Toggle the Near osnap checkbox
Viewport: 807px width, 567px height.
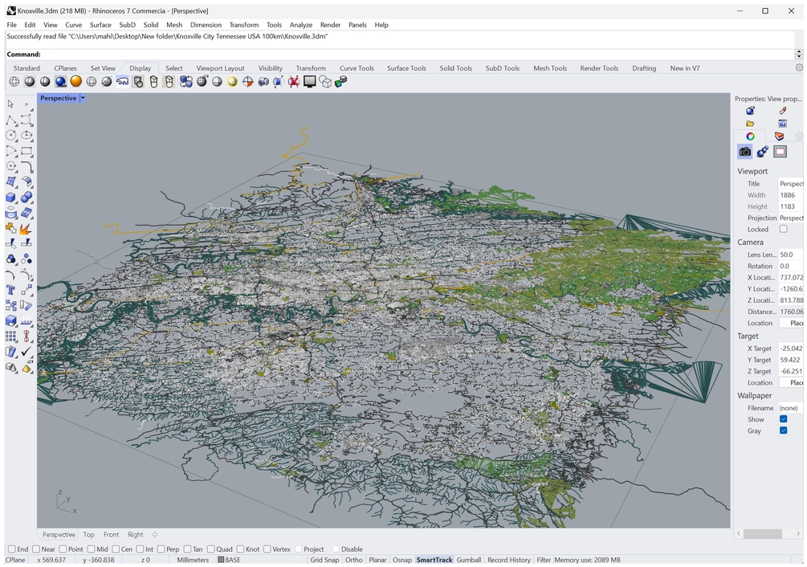[x=36, y=549]
